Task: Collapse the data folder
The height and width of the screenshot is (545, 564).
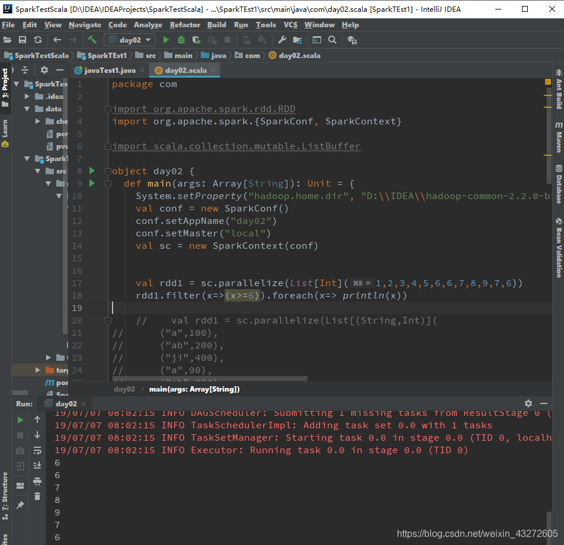Action: tap(27, 108)
